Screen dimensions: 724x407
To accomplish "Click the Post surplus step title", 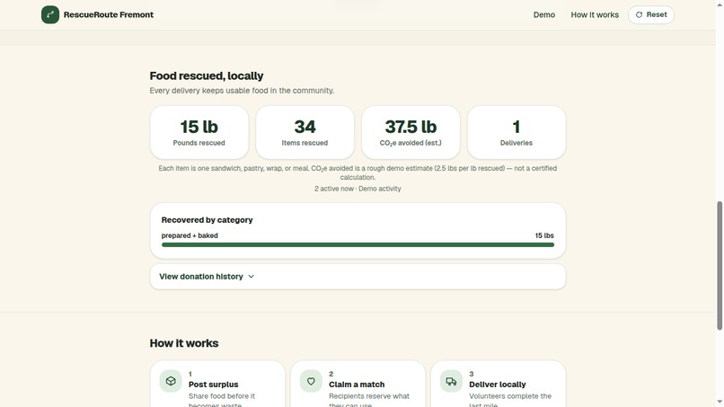I will tap(213, 385).
